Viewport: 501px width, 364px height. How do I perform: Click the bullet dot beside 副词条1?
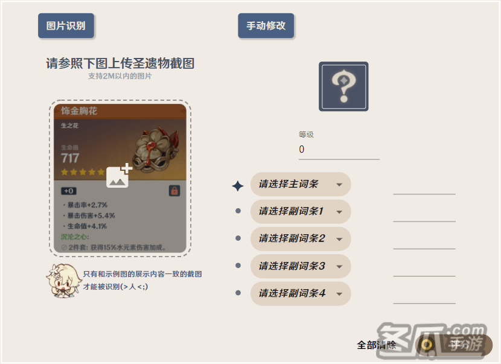[x=238, y=211]
